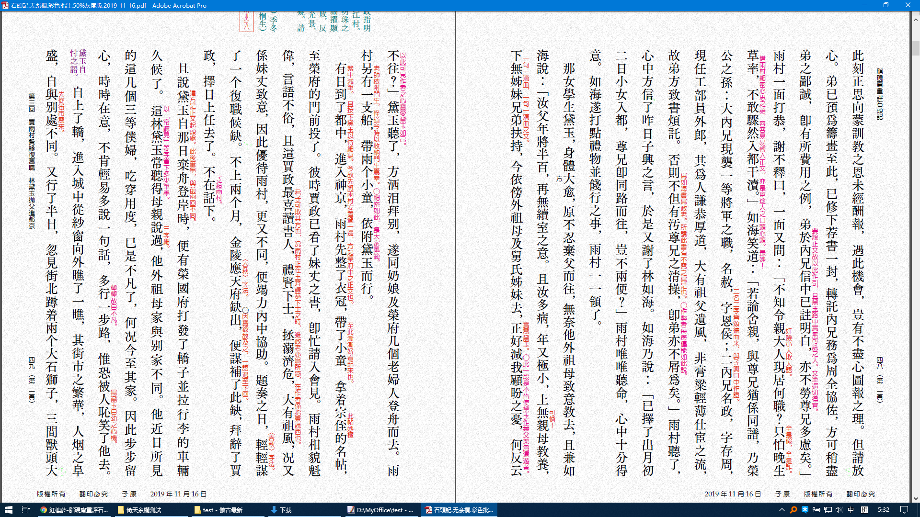920x517 pixels.
Task: Open the Windows notification center icon
Action: tap(904, 510)
